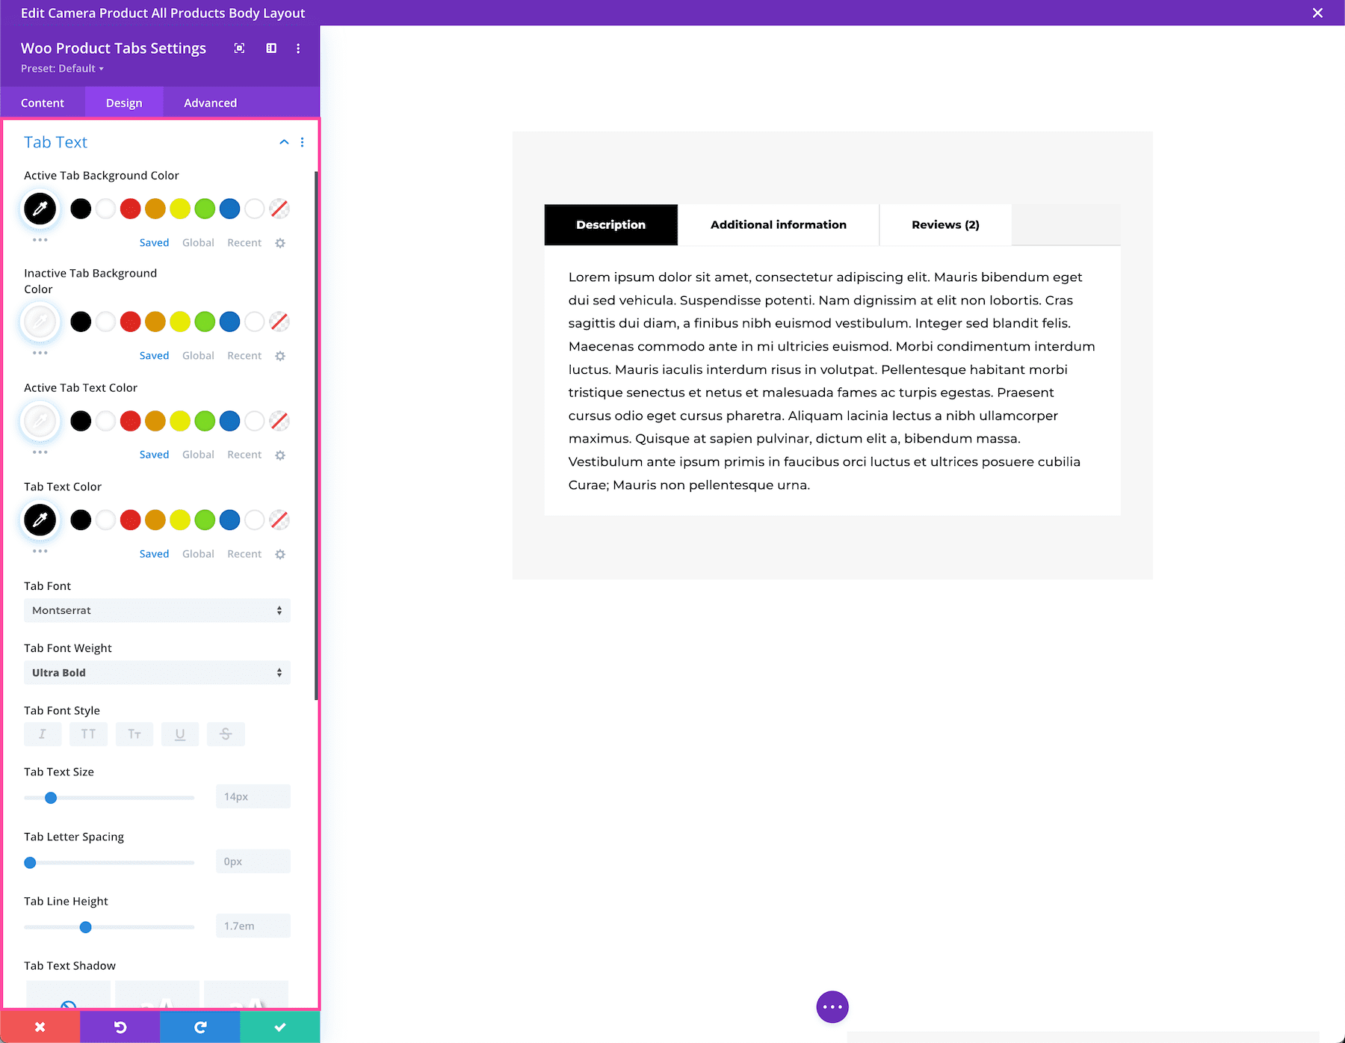Switch to the Advanced tab

(209, 102)
